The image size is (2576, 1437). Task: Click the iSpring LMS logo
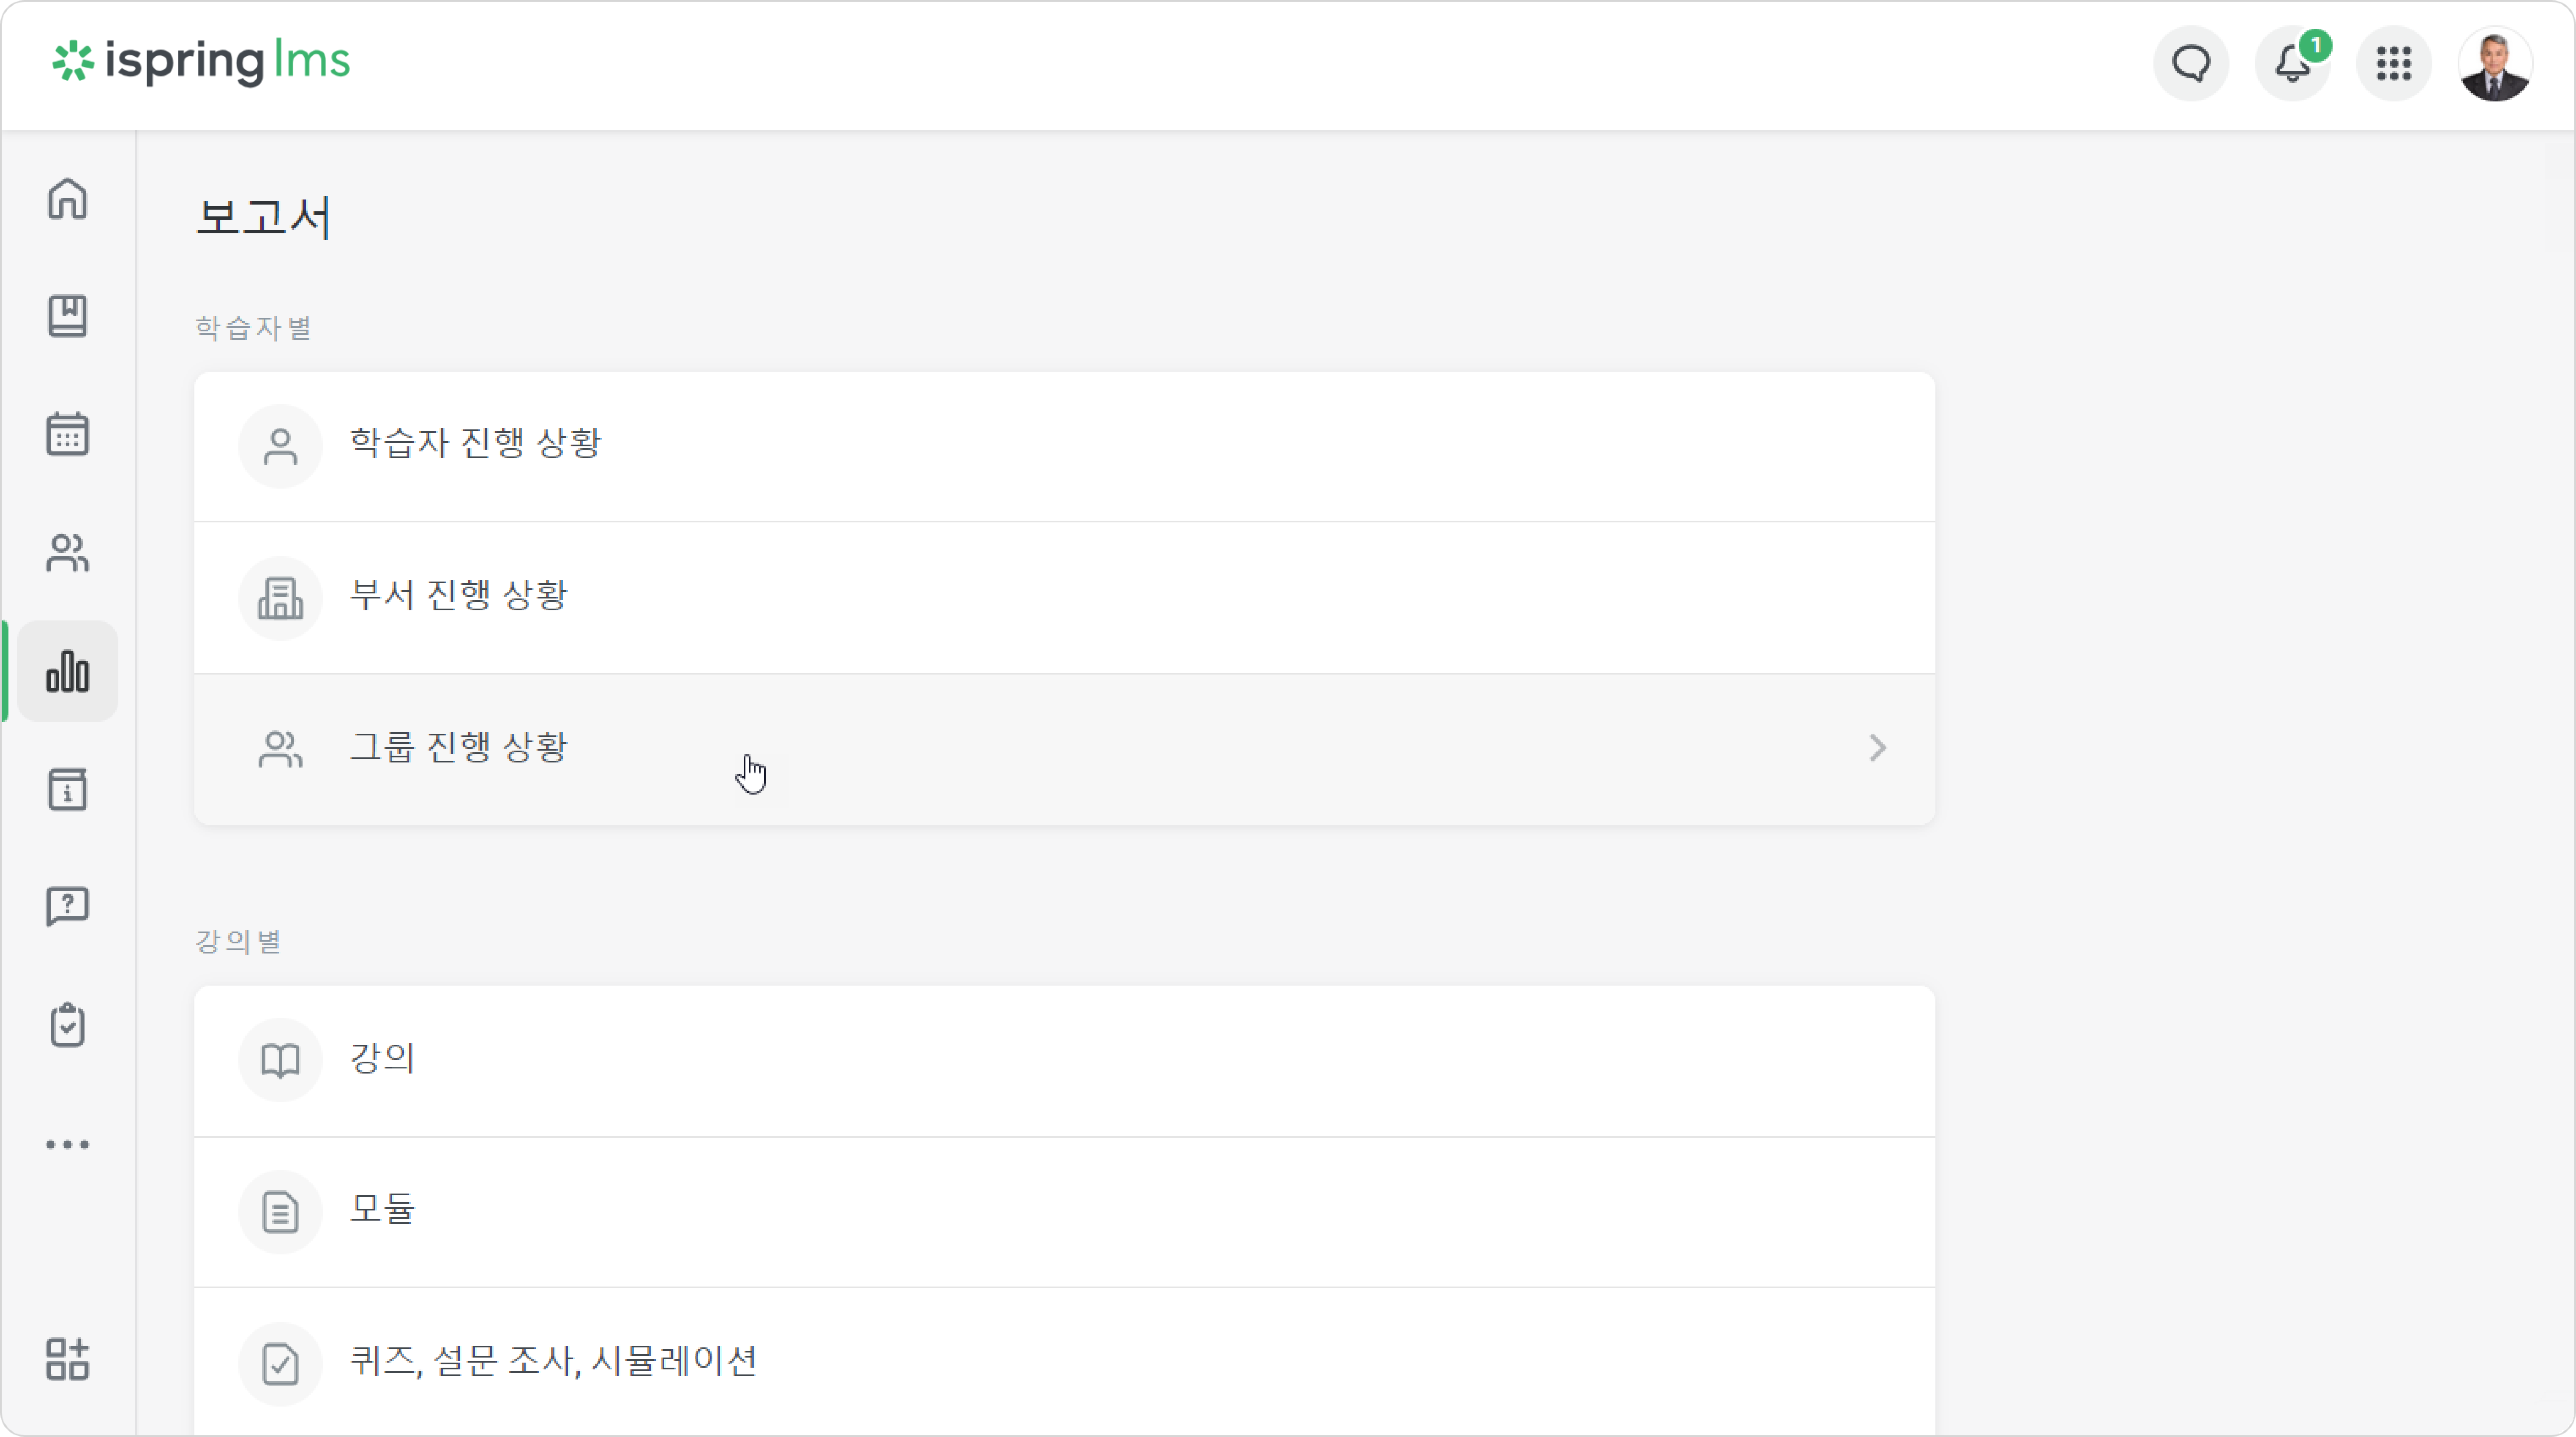[x=201, y=62]
